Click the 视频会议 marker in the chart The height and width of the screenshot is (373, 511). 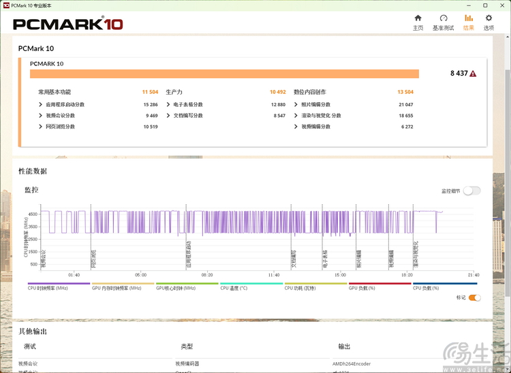[44, 259]
